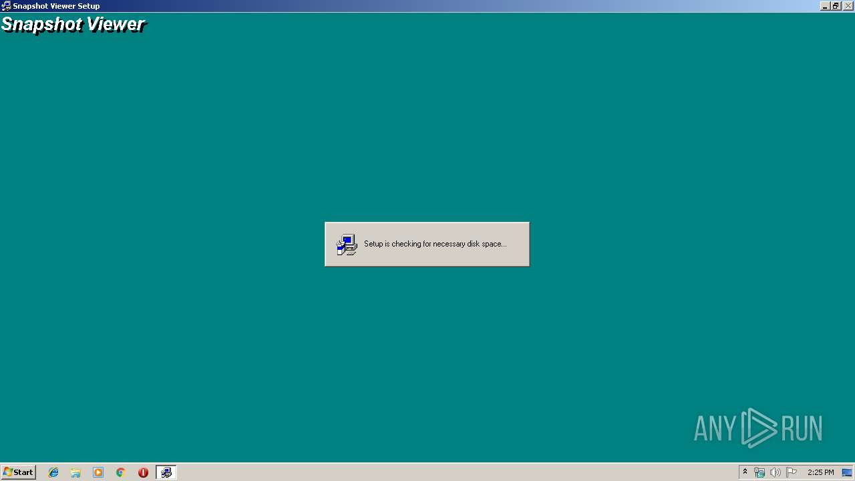Open the file explorer folder icon in the taskbar
Image resolution: width=855 pixels, height=481 pixels.
[x=75, y=472]
